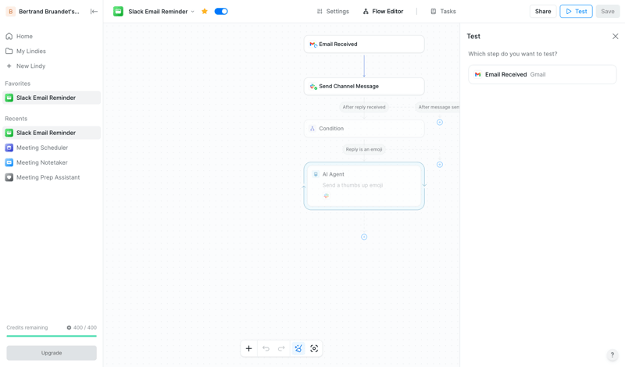Click the Gmail icon on Email Received node
The image size is (625, 367).
313,45
